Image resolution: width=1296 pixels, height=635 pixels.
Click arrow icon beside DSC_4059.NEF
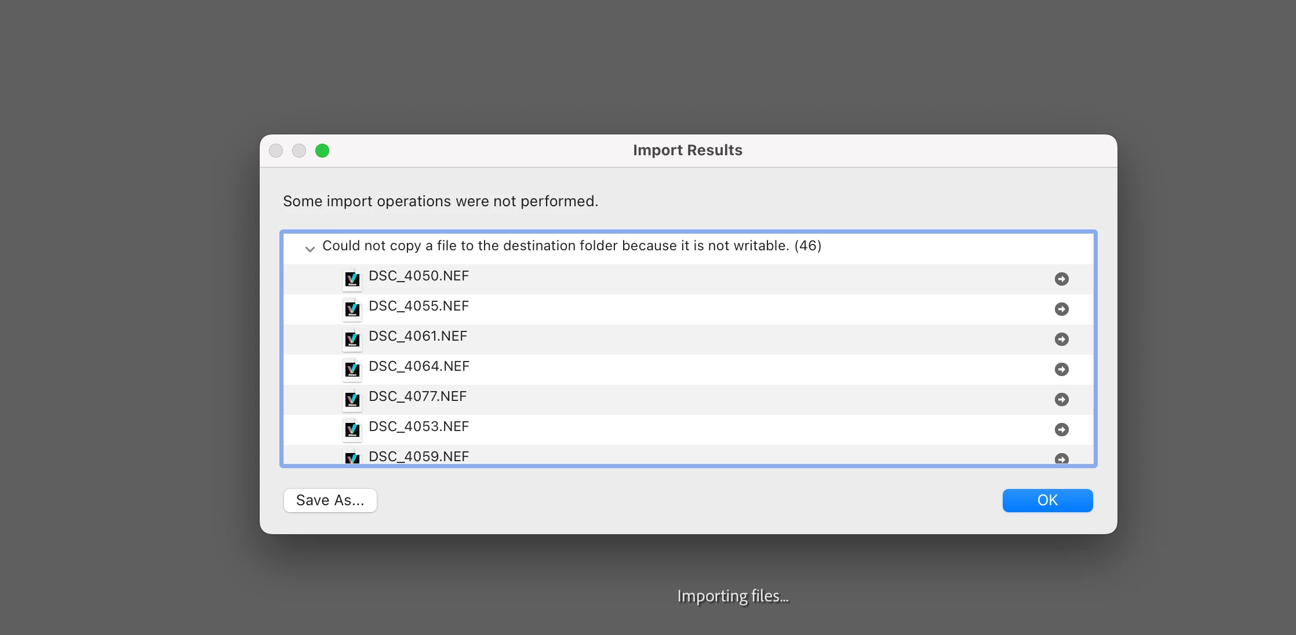point(1061,459)
